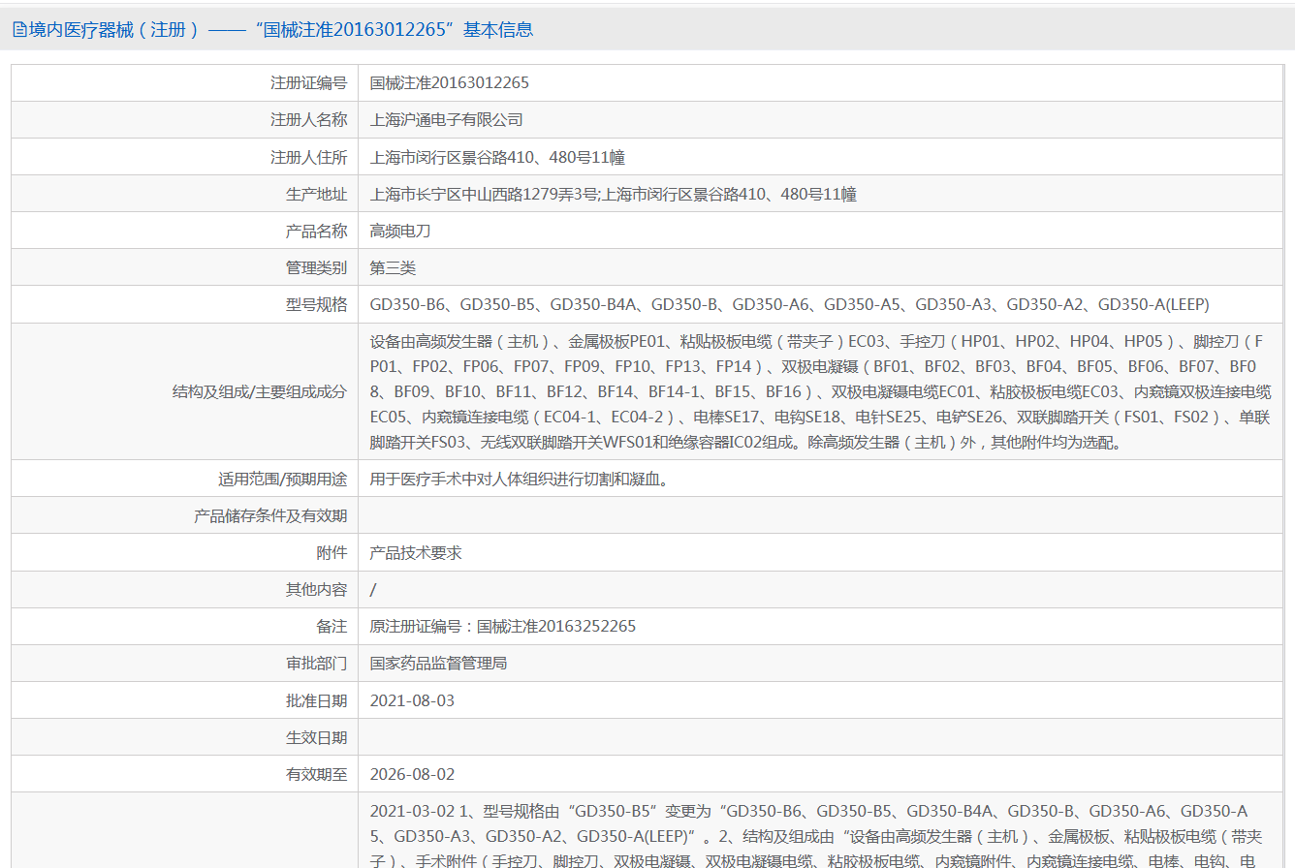Click the 有效期至 label
This screenshot has width=1295, height=868.
click(316, 774)
